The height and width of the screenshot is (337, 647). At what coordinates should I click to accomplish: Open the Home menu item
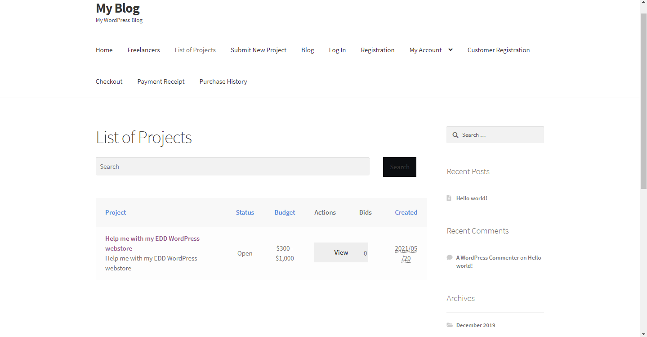click(104, 50)
